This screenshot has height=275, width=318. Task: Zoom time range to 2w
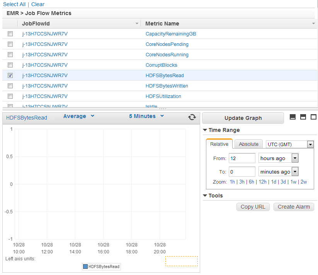[304, 182]
